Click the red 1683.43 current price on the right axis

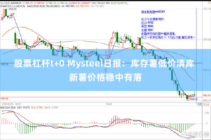(206, 96)
